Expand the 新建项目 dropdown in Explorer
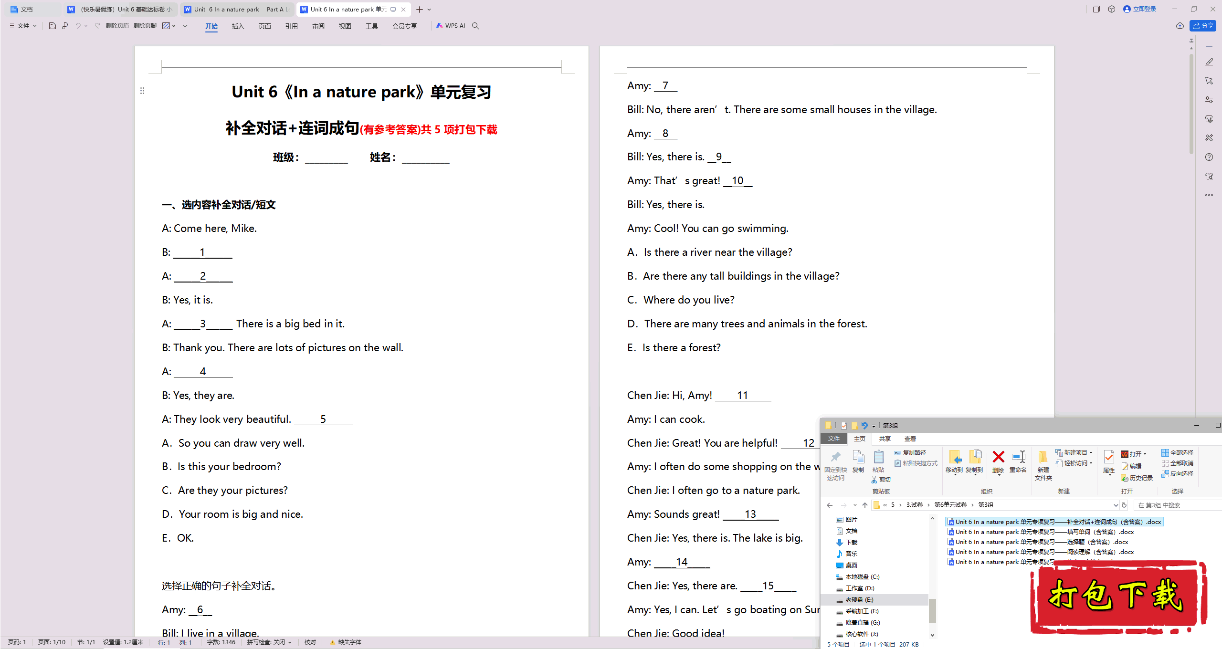Viewport: 1222px width, 649px height. click(x=1091, y=453)
